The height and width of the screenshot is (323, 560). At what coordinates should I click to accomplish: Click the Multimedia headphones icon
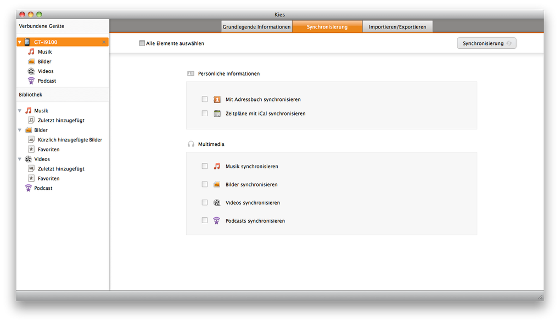[x=191, y=144]
